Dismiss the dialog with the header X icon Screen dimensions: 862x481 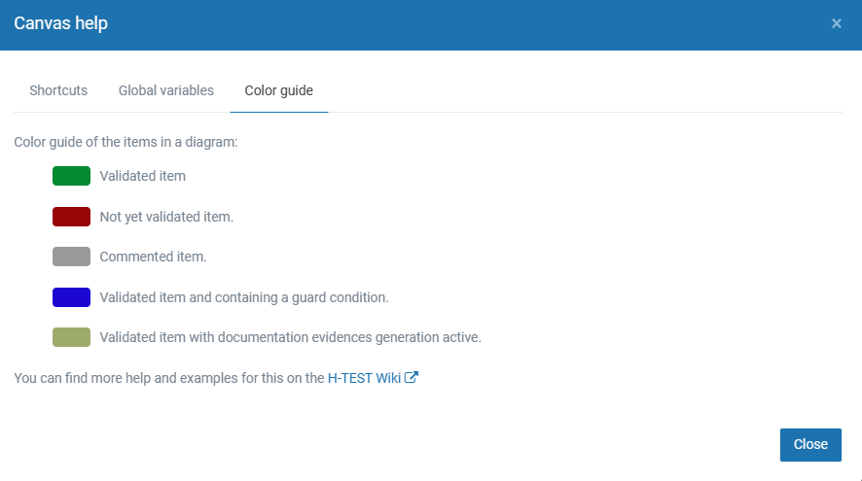click(x=837, y=23)
